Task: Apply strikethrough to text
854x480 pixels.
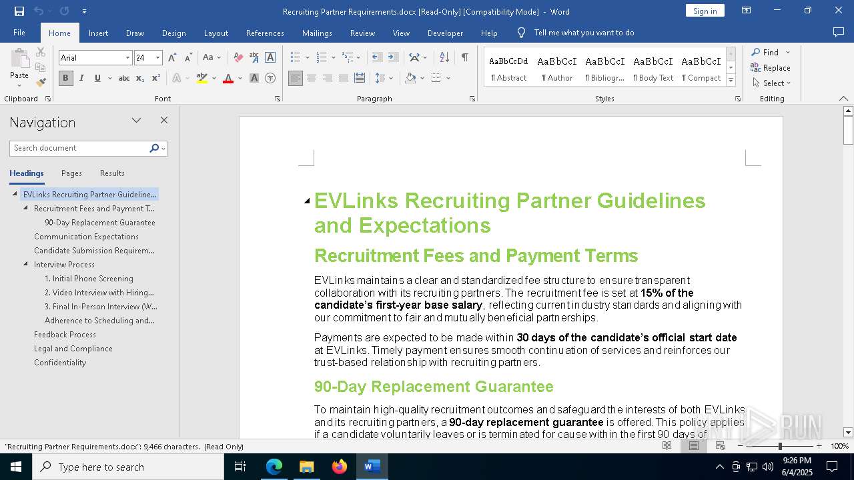Action: pos(124,78)
